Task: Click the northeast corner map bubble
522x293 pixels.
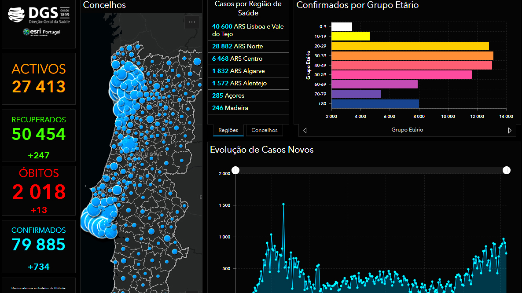Action: 197,62
